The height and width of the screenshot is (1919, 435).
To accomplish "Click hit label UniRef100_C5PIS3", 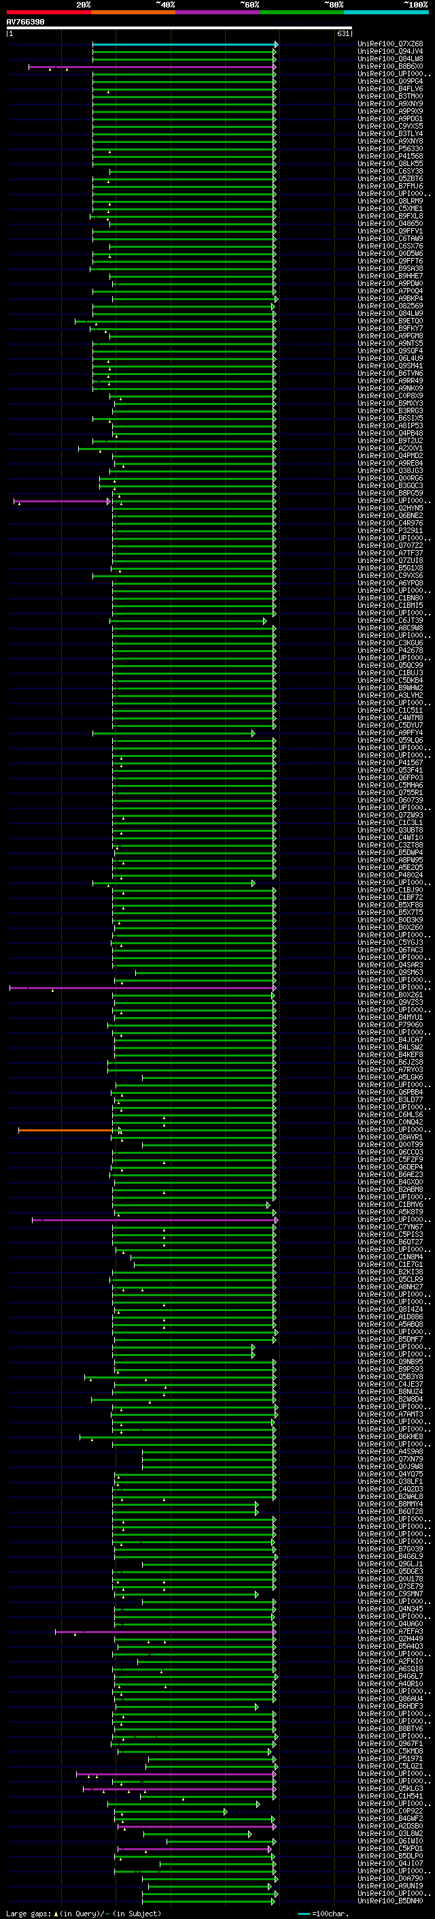I will tap(390, 1234).
